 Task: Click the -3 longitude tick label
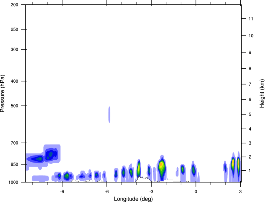(151, 191)
